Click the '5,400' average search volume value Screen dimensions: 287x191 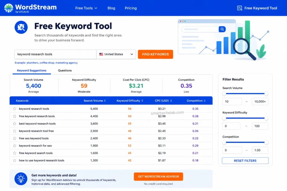click(34, 86)
